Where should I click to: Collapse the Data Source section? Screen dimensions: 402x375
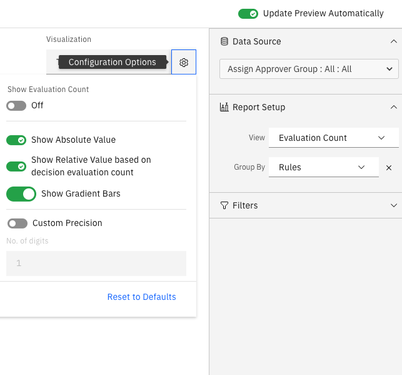393,41
